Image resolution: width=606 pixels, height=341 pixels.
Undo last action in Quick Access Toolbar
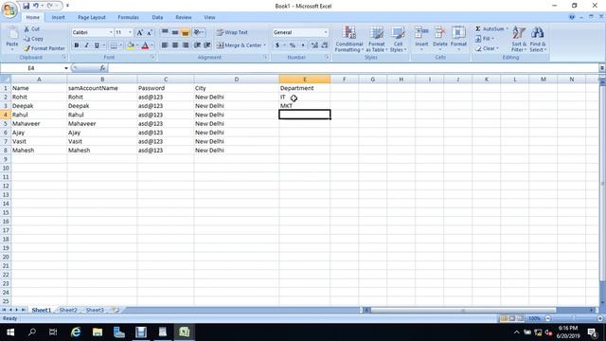click(36, 6)
